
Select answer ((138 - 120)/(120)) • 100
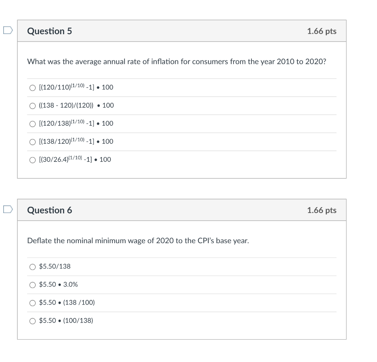(x=32, y=106)
